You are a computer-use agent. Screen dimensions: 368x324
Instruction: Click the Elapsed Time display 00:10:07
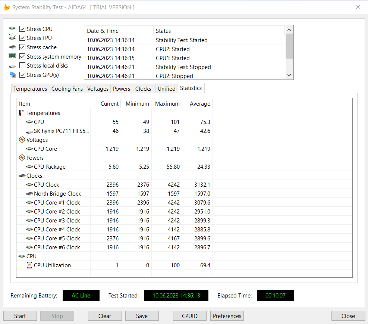pyautogui.click(x=275, y=296)
